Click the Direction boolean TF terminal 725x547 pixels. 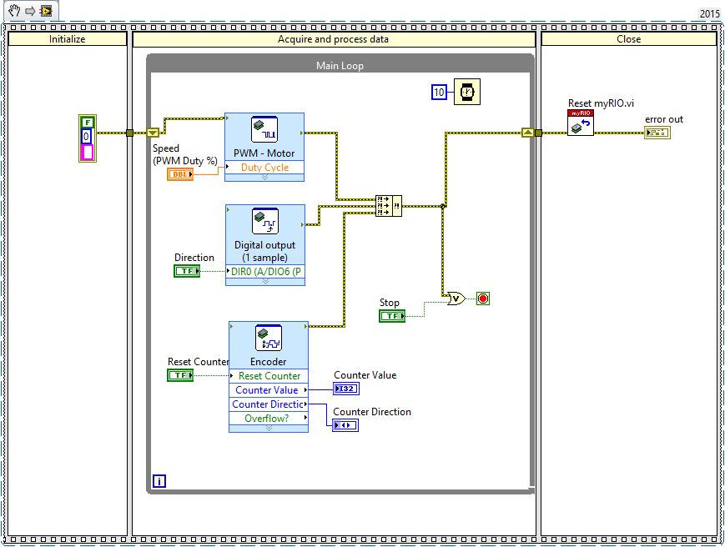(x=187, y=271)
